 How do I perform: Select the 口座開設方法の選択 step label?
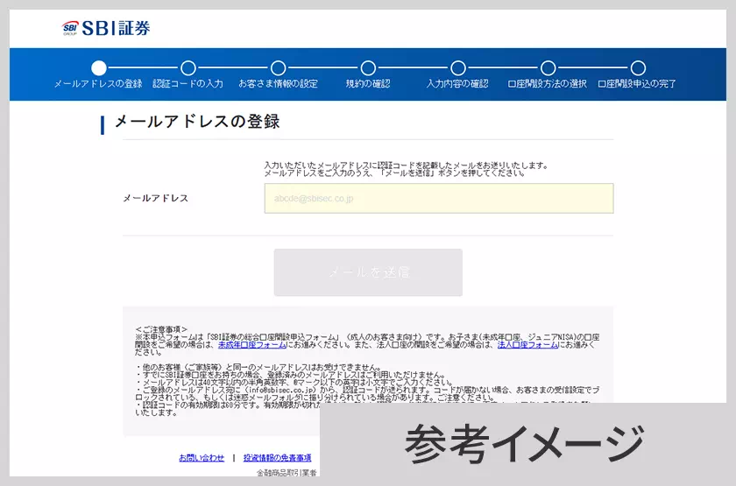tap(548, 84)
